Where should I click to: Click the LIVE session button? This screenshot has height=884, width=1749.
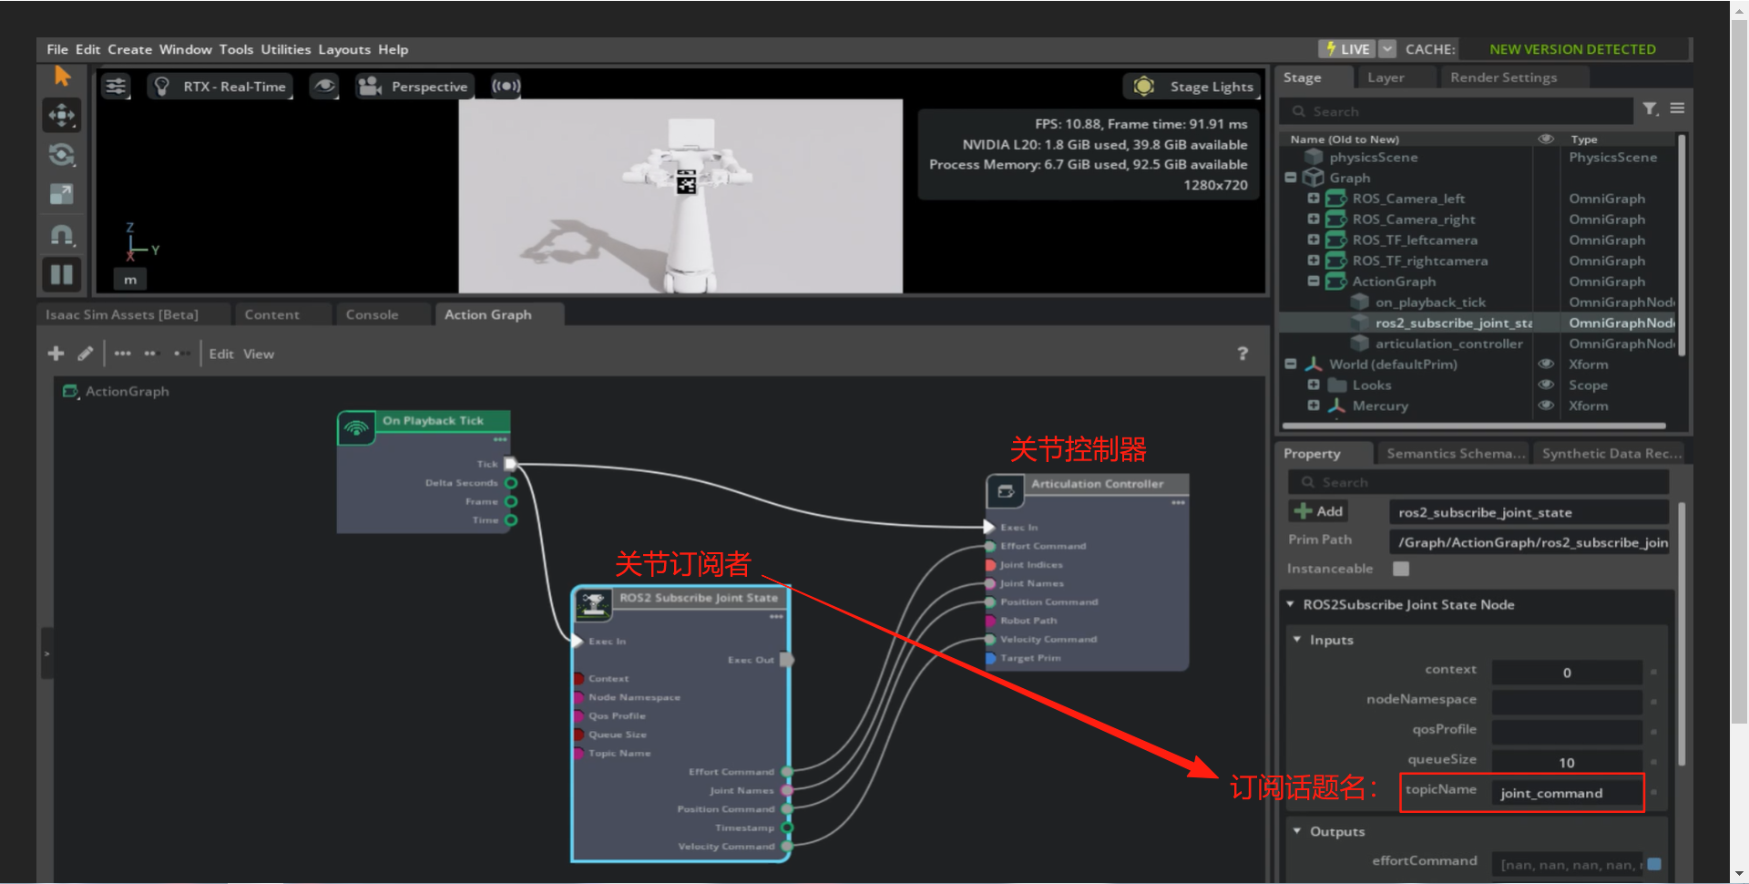pos(1347,49)
